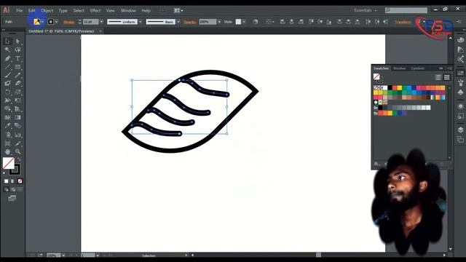Switch Swatches panel to thumbnail view
Screen dimensions: 466x262
tap(446, 78)
